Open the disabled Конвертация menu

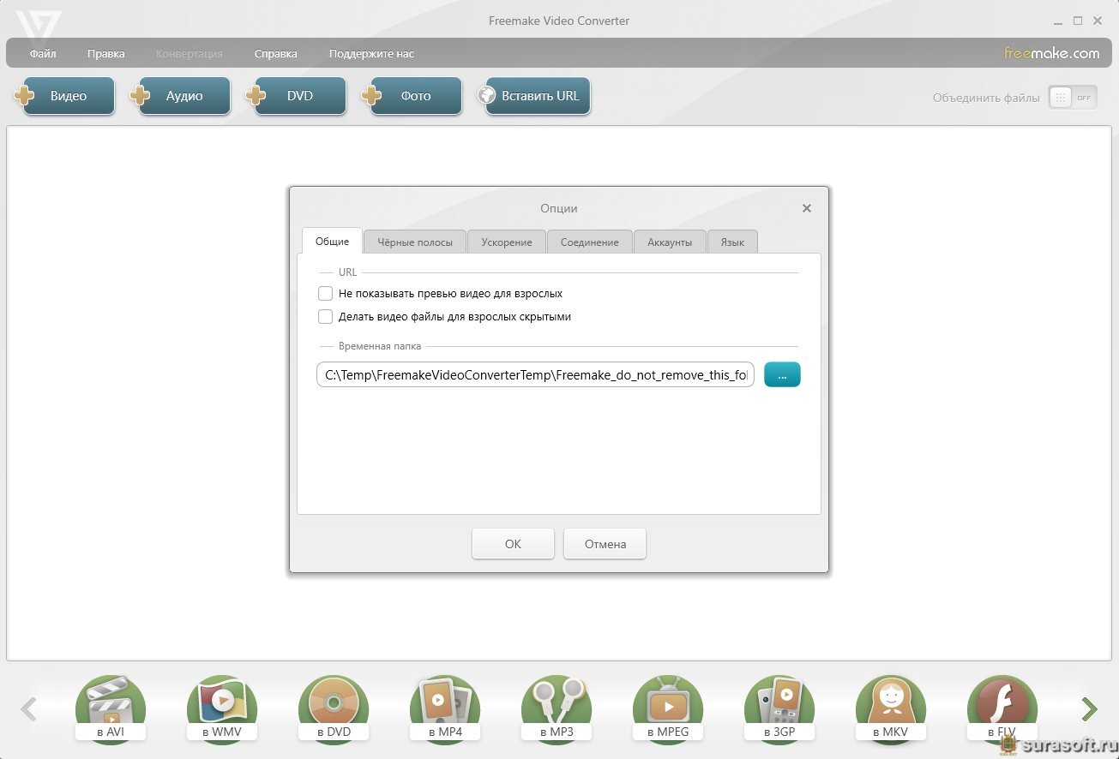190,53
